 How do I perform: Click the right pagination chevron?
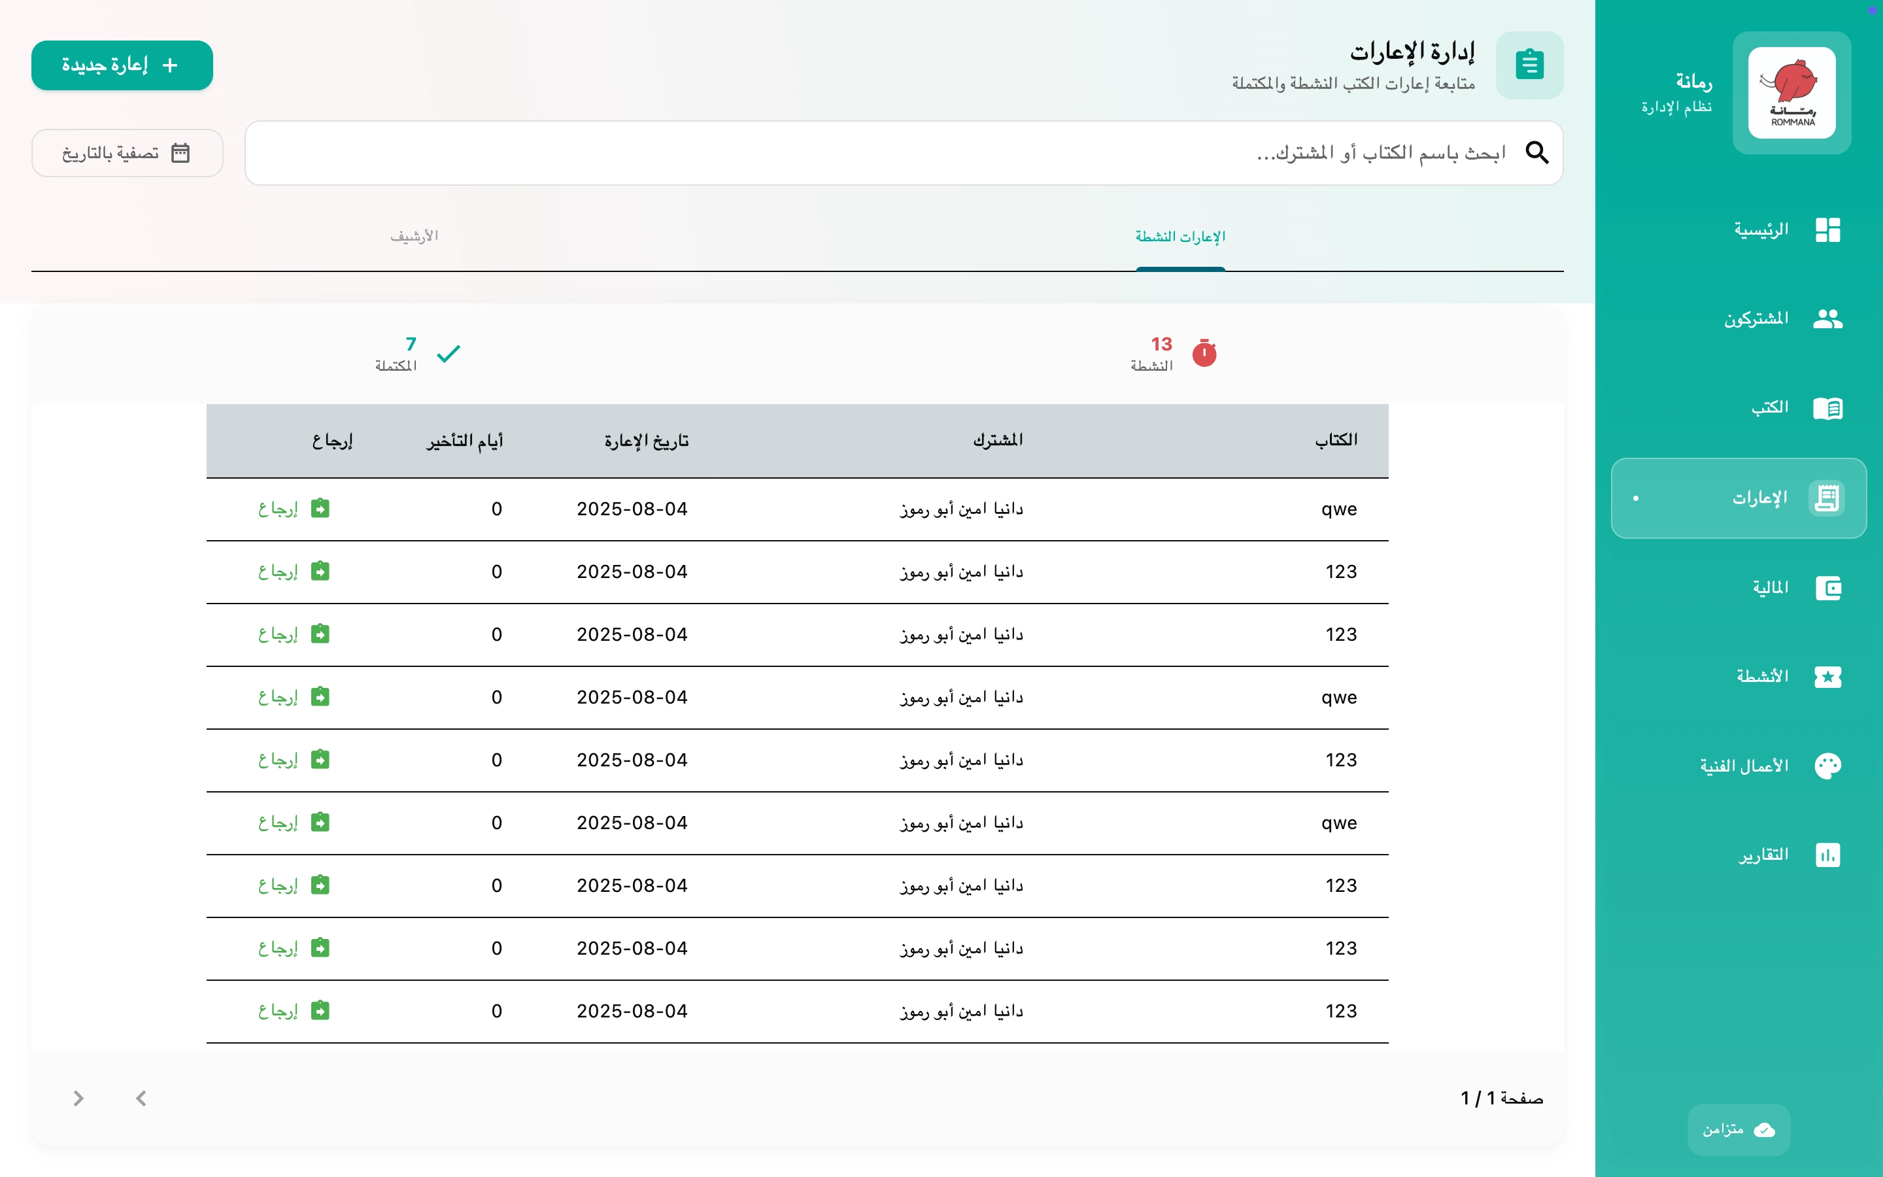coord(78,1099)
